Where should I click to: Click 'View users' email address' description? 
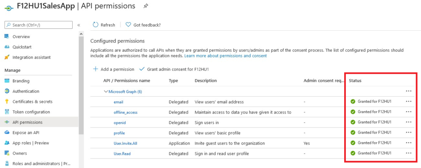[x=219, y=102]
